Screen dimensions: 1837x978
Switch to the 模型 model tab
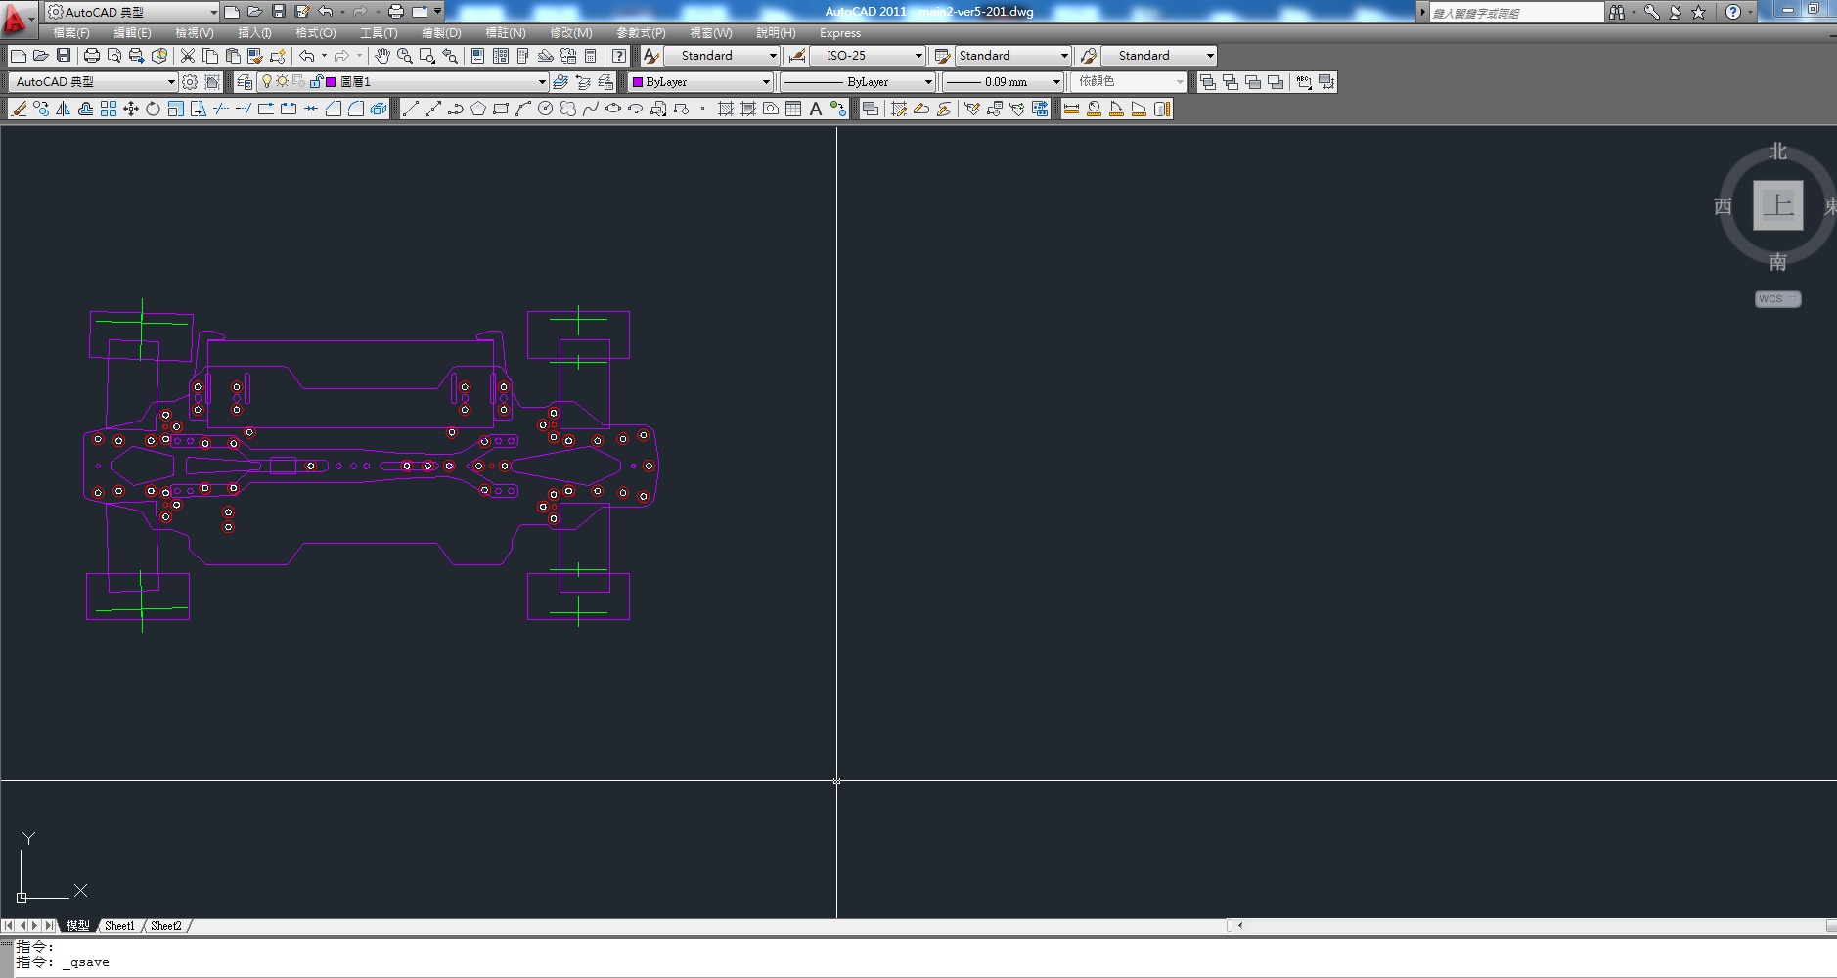click(x=77, y=926)
